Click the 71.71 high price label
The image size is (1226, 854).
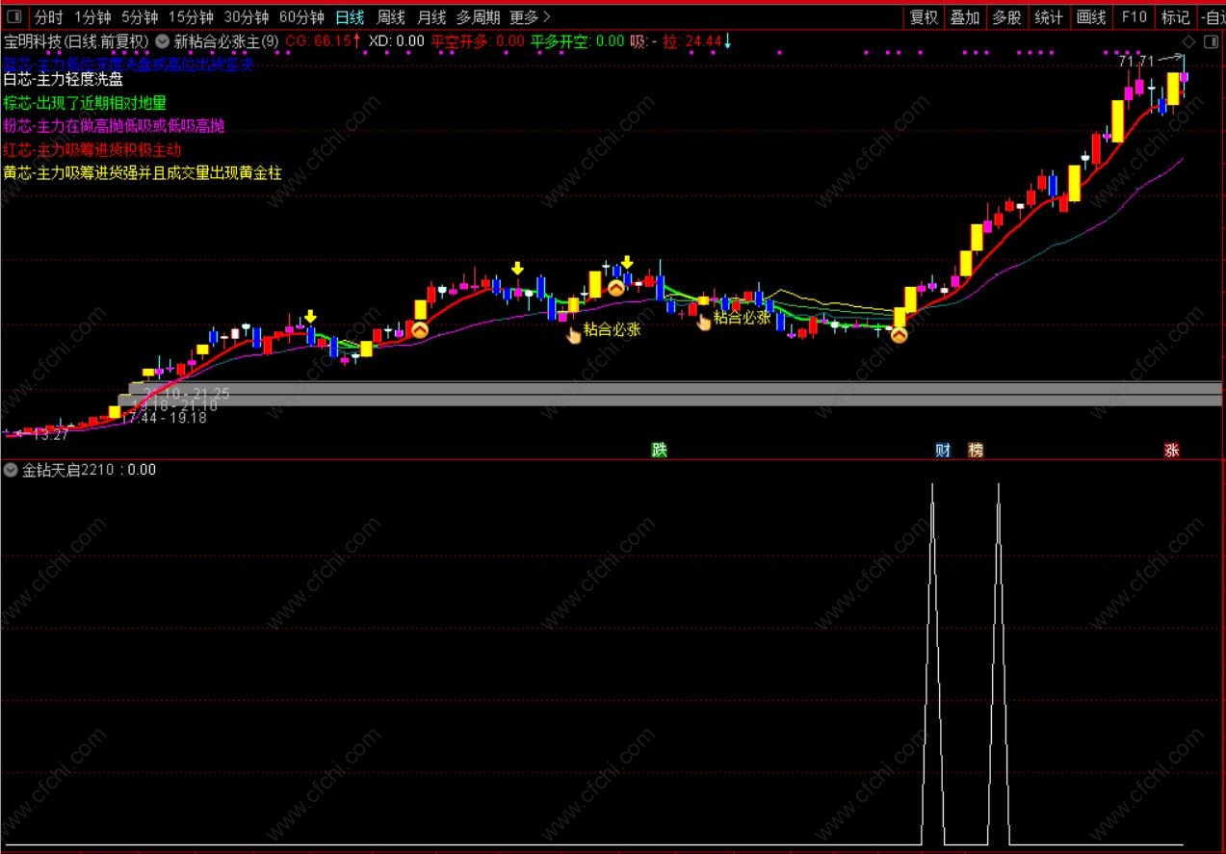point(1136,62)
